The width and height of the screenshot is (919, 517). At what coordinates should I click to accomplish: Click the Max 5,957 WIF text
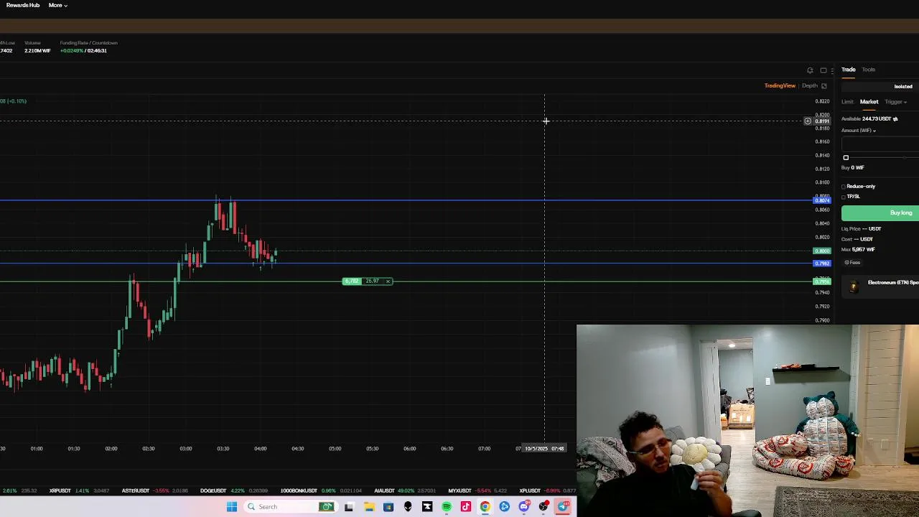tap(858, 250)
